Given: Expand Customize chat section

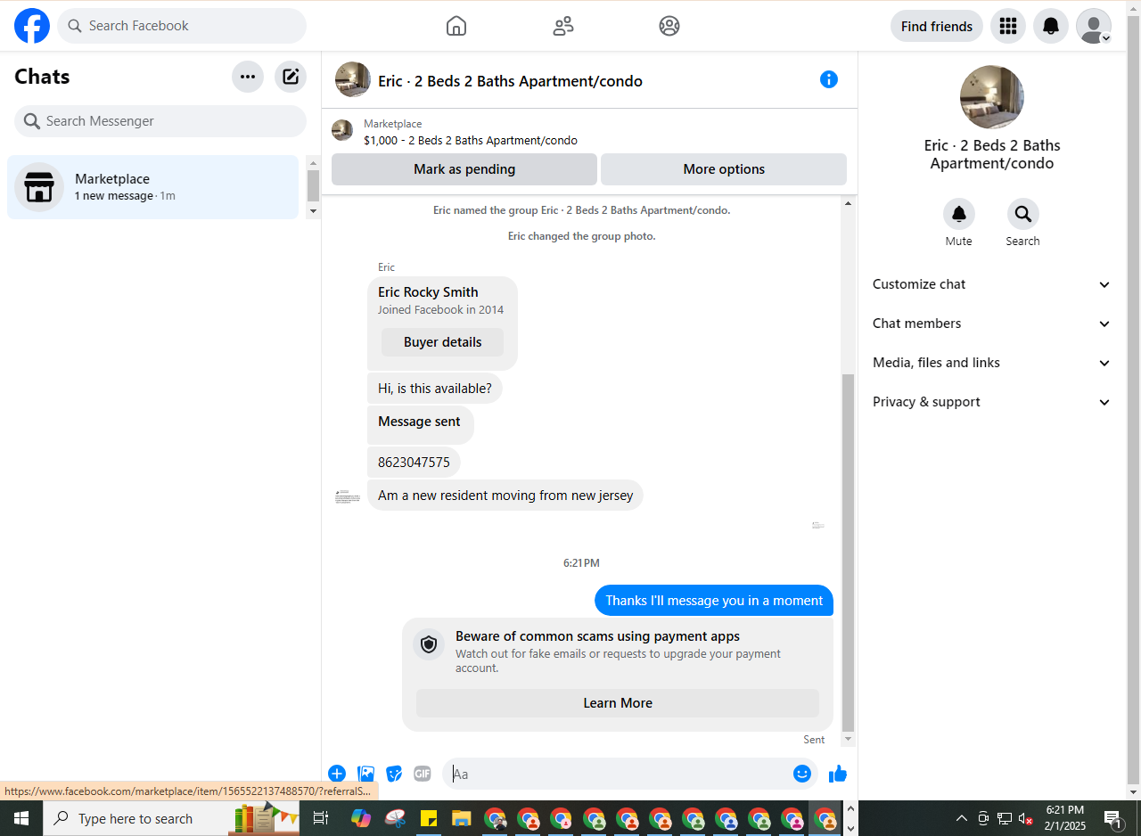Looking at the screenshot, I should click(x=992, y=284).
